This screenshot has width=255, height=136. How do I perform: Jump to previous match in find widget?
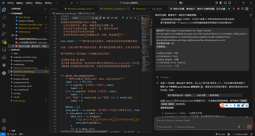(123, 18)
